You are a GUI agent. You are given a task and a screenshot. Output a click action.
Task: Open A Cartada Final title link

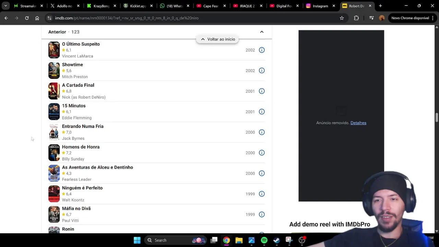(x=78, y=85)
